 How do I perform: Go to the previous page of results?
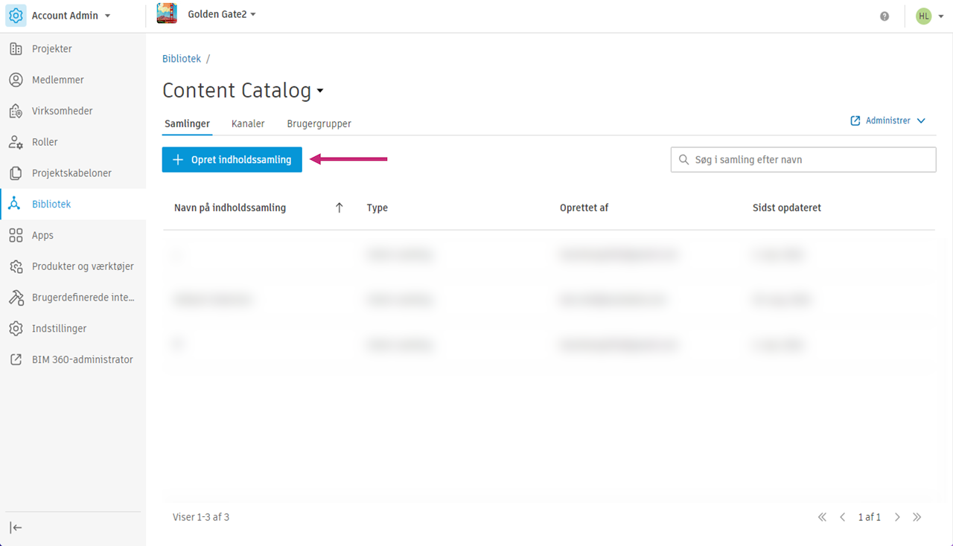pyautogui.click(x=843, y=517)
